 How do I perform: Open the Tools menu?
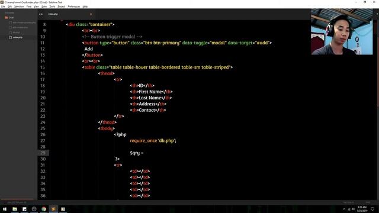pyautogui.click(x=52, y=7)
